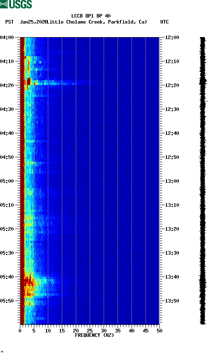220x356 pixels.
Task: Click the 5 Hz frequency axis label
Action: pyautogui.click(x=34, y=331)
